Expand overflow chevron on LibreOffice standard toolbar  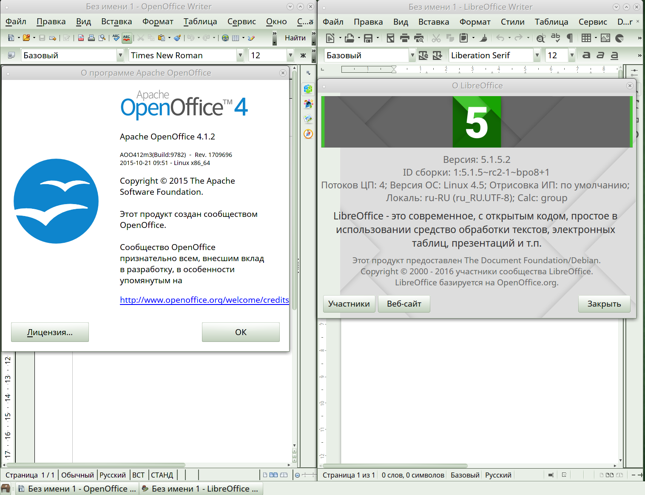pos(639,38)
